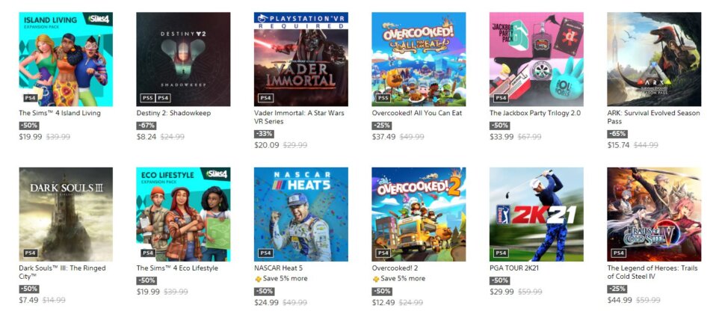Click the PlayStation Plus icon under NASCAR Heat 5

[x=259, y=279]
